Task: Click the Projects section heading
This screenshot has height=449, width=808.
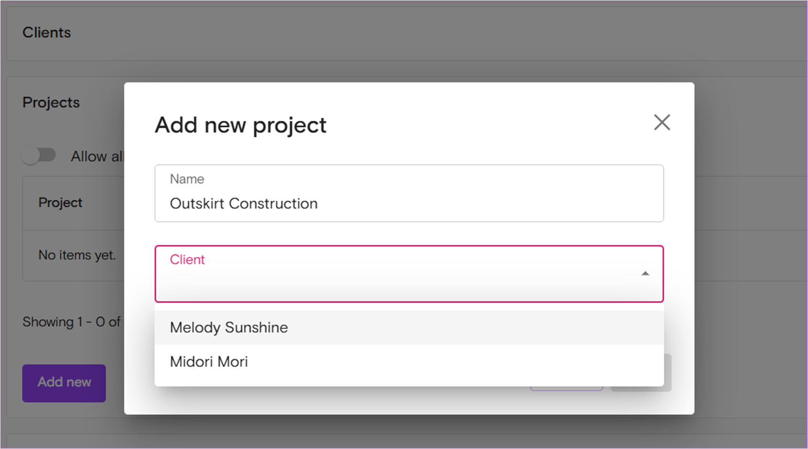Action: pos(51,103)
